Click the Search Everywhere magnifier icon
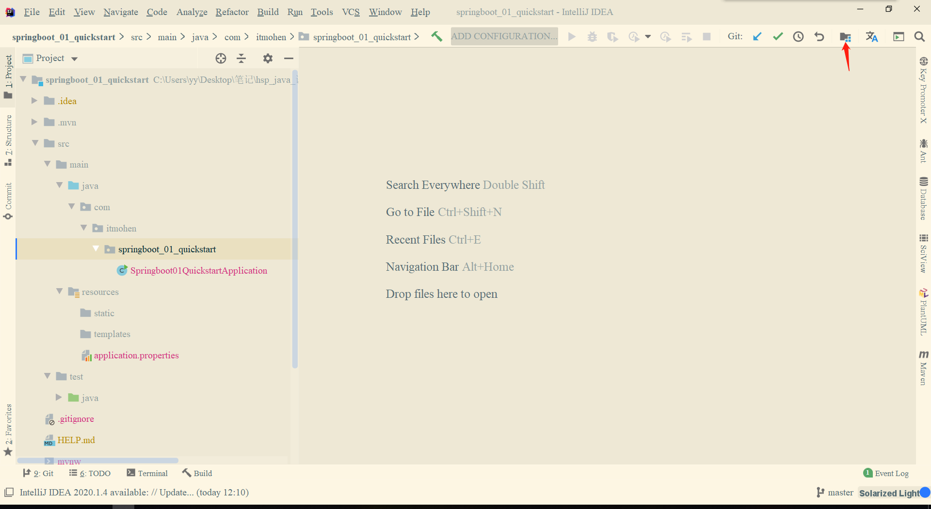The height and width of the screenshot is (509, 931). 919,37
